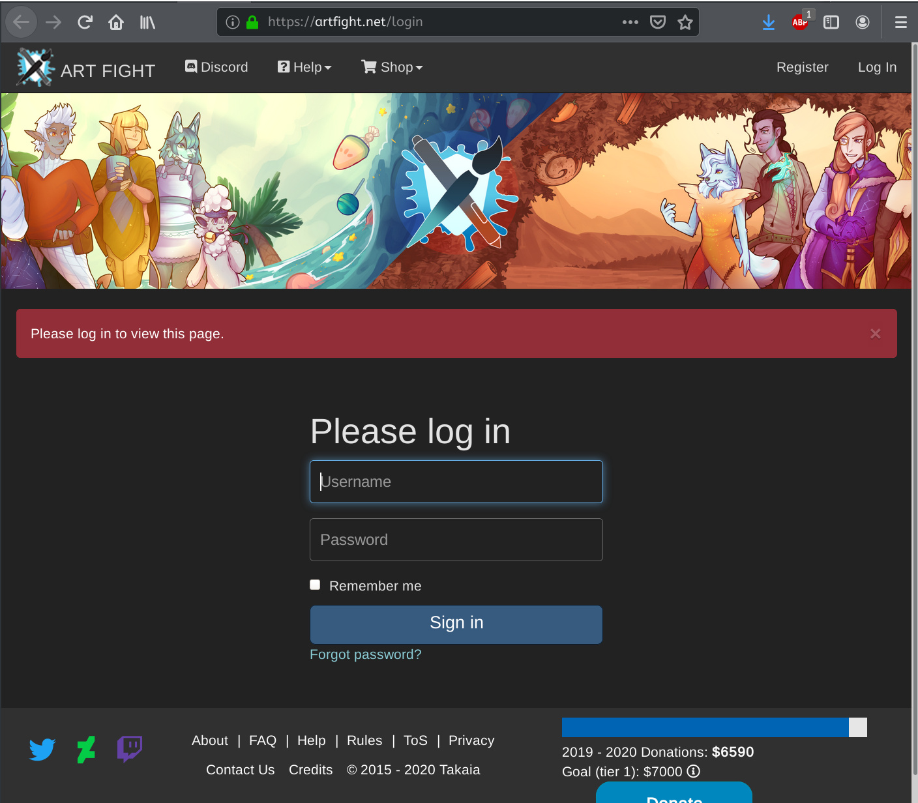Open the FAQ footer link

(263, 740)
